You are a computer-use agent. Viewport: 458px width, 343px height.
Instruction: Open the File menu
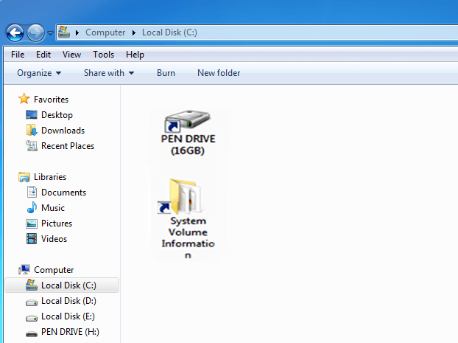point(18,55)
